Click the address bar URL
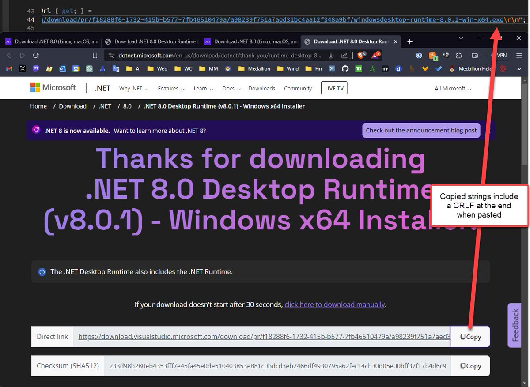This screenshot has height=387, width=530. pyautogui.click(x=220, y=56)
